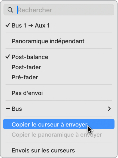This screenshot has width=118, height=158.
Task: Click the checkmark next to Post-balance
Action: tap(8, 57)
